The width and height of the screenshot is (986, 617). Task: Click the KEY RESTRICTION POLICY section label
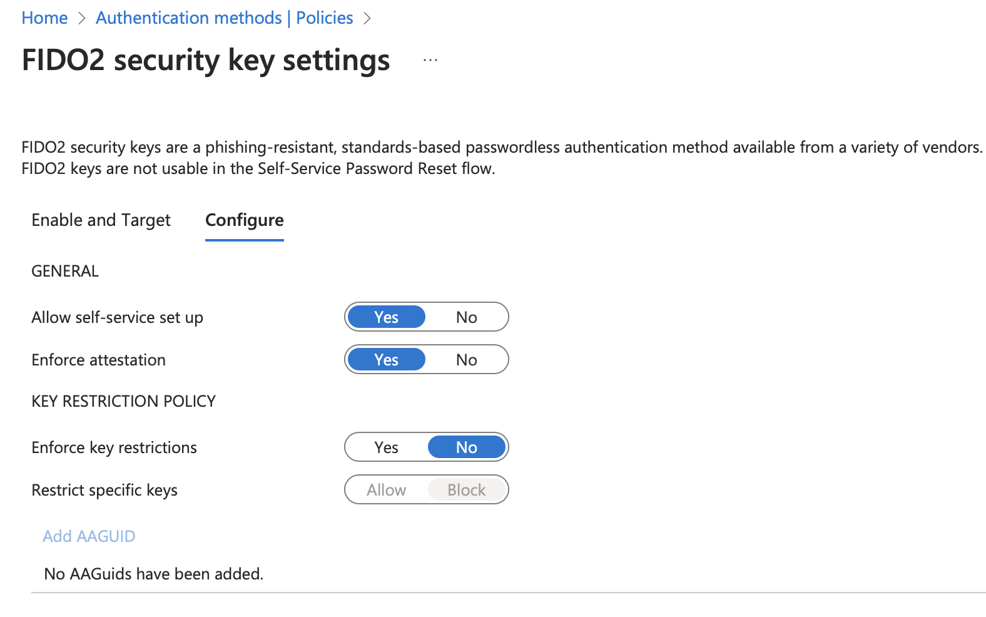[123, 401]
